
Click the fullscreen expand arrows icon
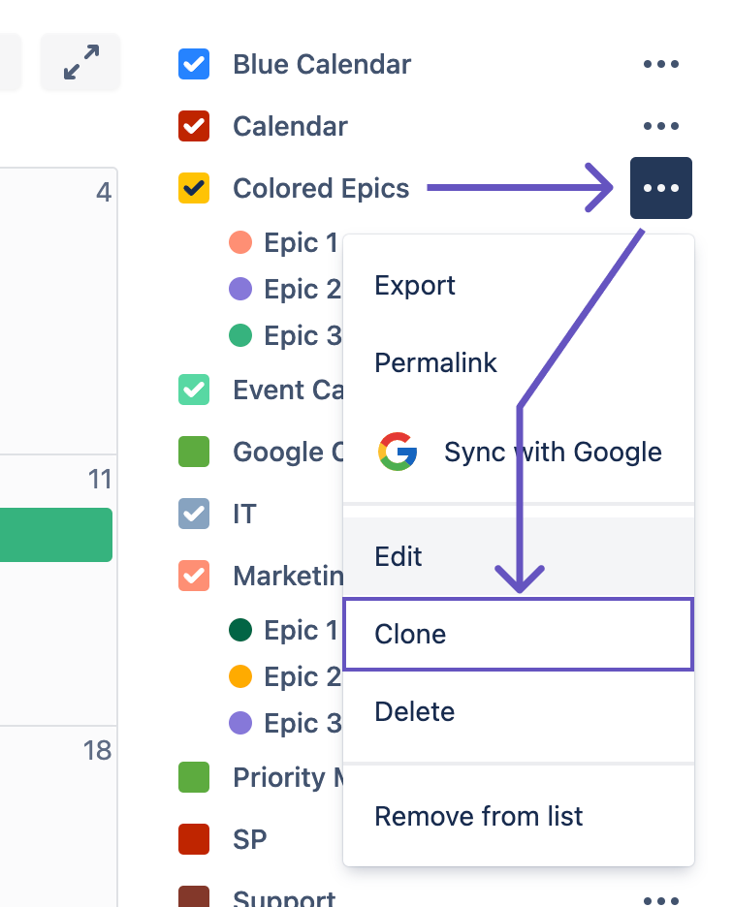click(x=80, y=63)
